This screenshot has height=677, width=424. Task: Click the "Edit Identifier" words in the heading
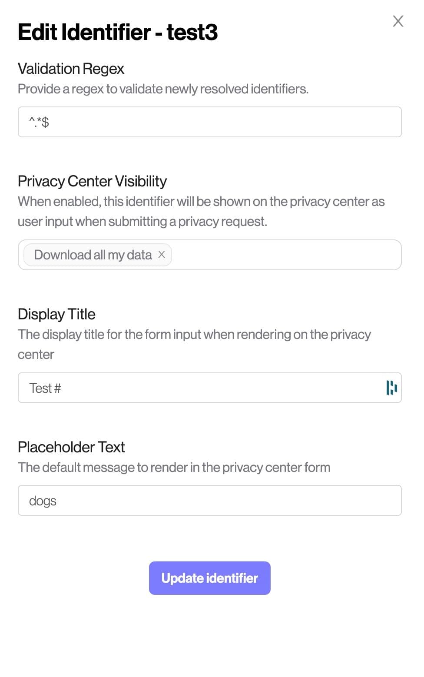[84, 32]
